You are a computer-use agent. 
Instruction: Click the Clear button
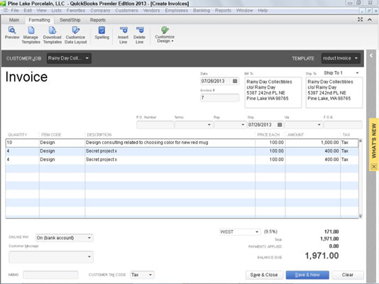click(348, 275)
